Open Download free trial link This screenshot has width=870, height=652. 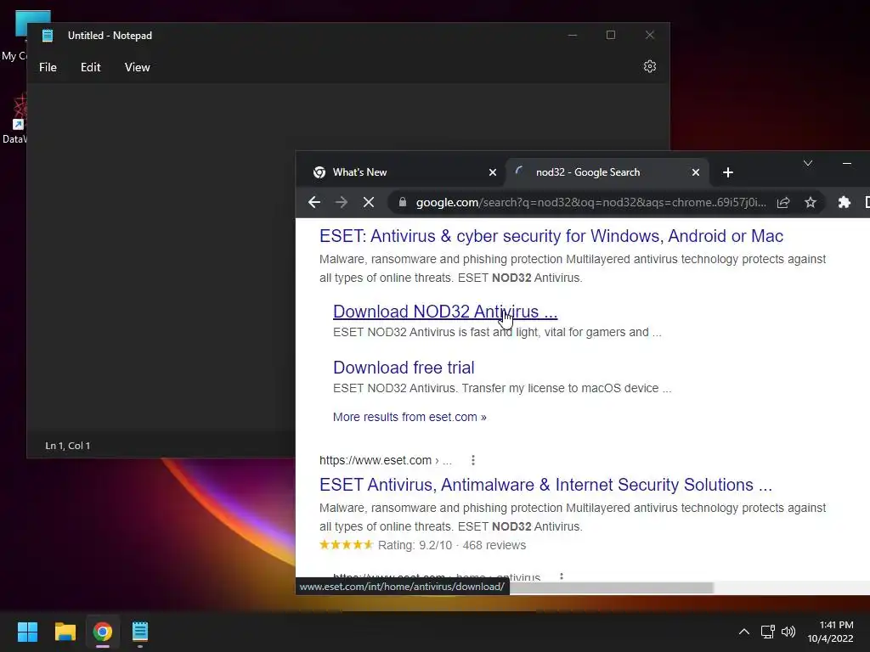404,368
